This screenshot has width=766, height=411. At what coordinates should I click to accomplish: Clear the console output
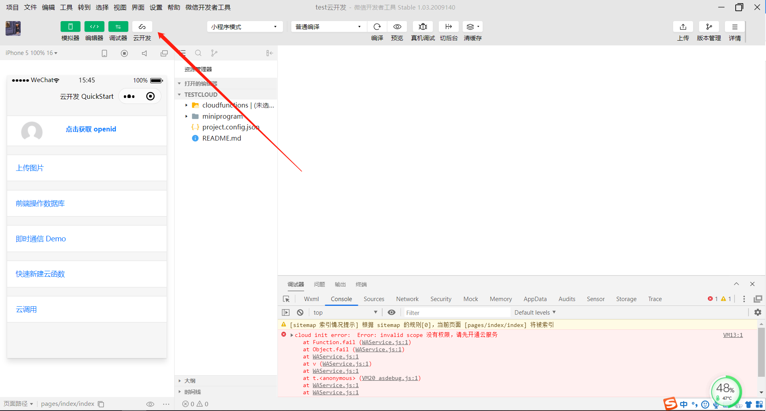click(x=300, y=313)
